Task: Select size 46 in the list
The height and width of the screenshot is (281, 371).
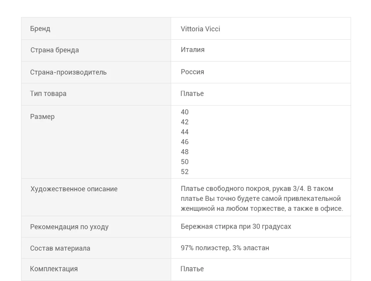Action: 185,142
